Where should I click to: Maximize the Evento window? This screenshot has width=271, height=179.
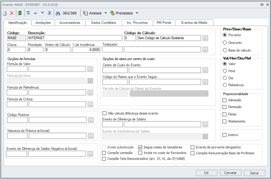[262, 5]
